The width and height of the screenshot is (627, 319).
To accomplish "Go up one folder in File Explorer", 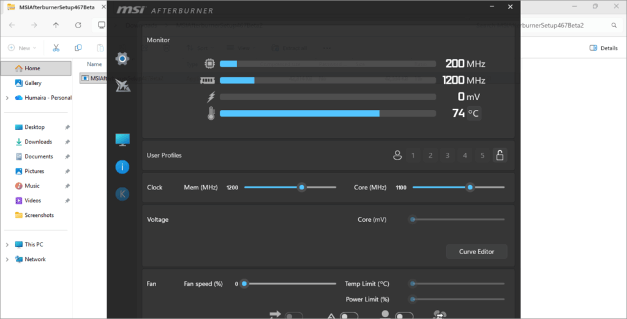I will click(x=56, y=25).
